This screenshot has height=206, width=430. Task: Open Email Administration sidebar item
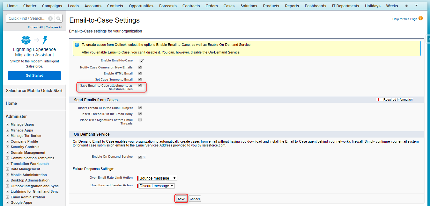point(28,197)
